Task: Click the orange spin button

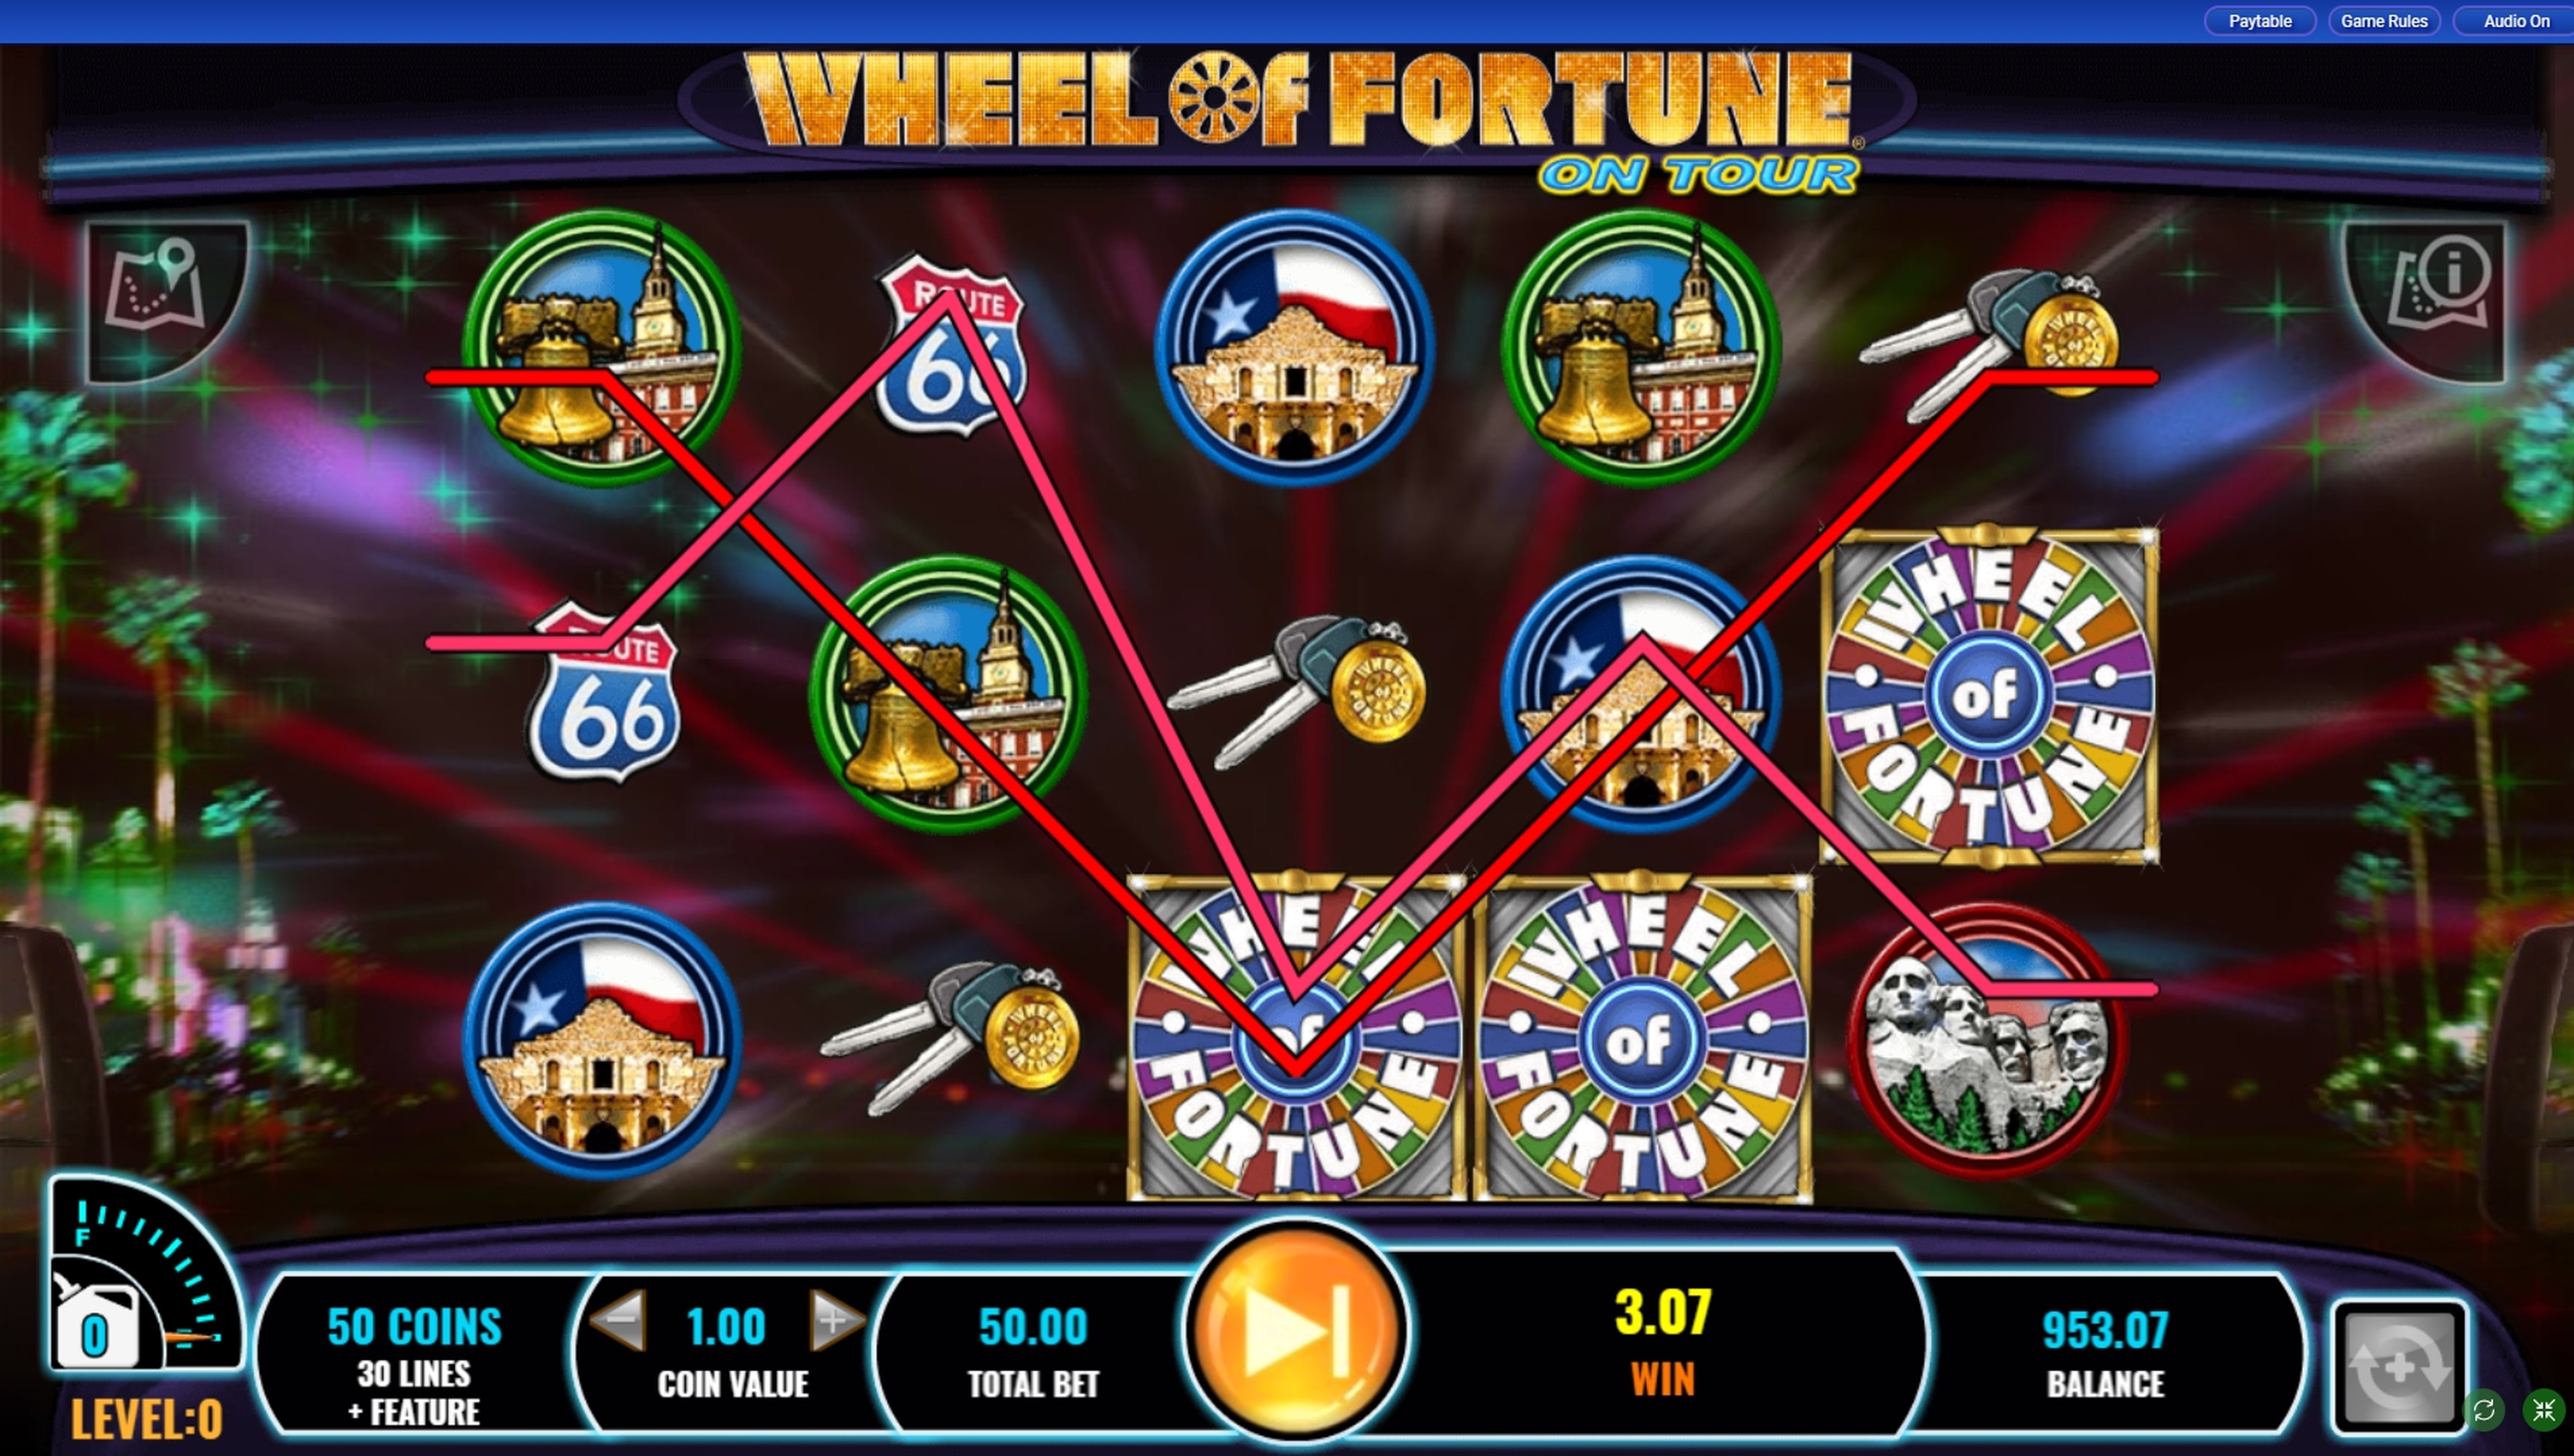Action: 1296,1332
